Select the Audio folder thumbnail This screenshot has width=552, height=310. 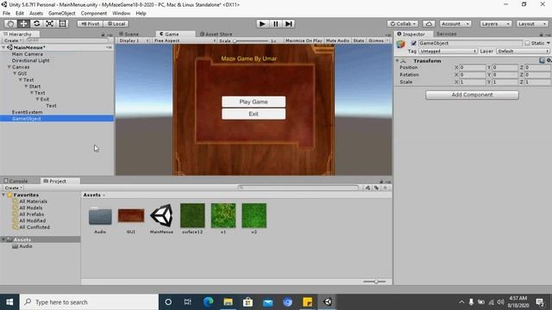[100, 216]
